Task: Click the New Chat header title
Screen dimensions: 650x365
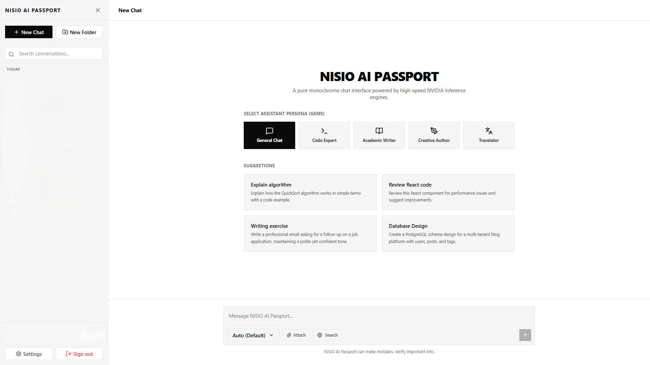Action: (130, 10)
